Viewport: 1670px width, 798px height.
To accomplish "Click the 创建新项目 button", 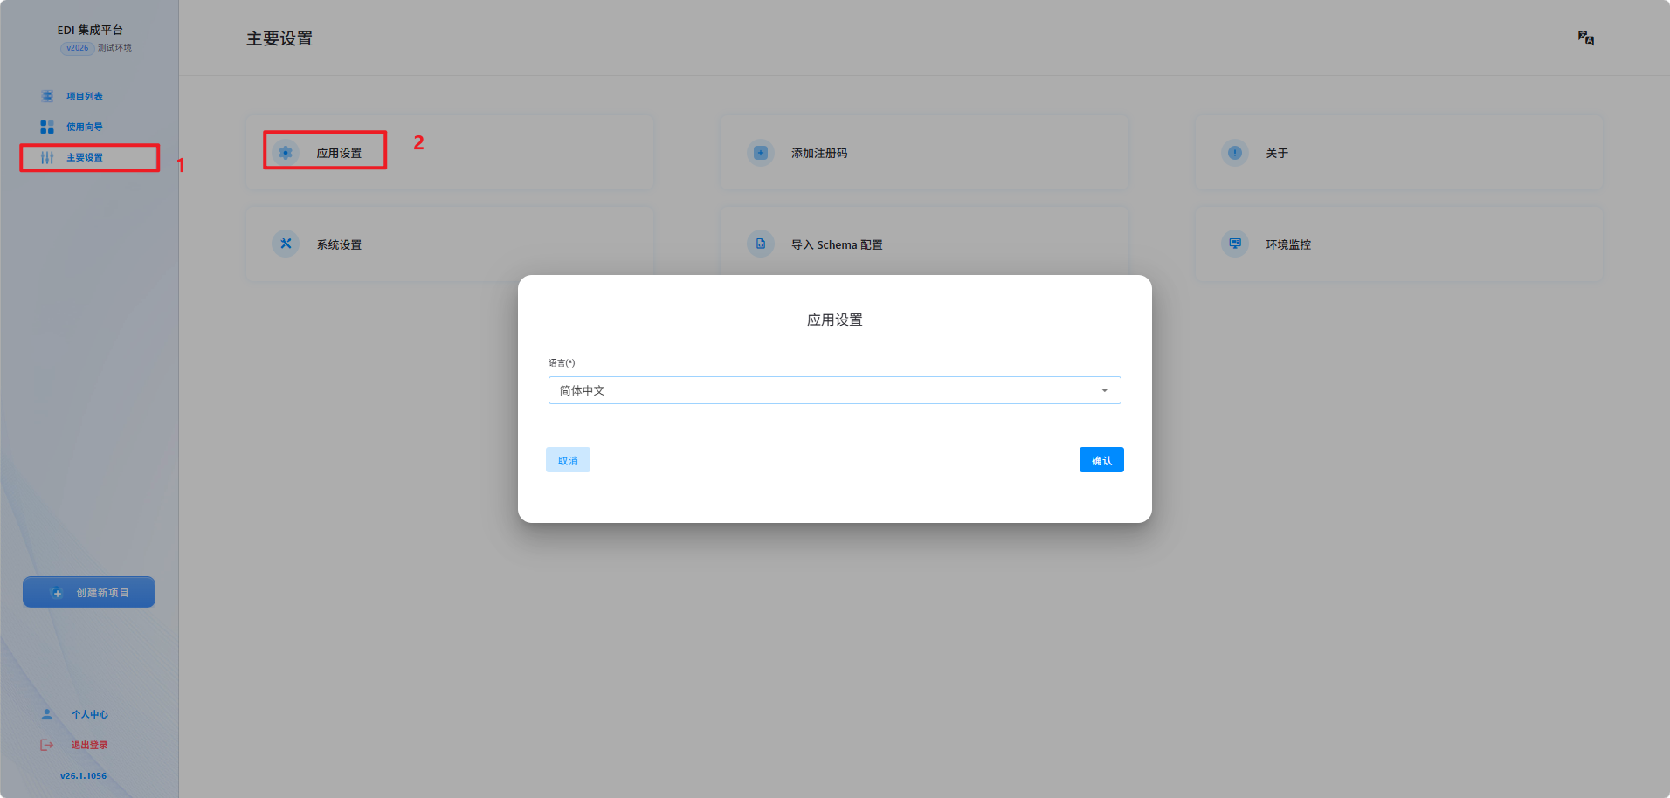I will 89,592.
